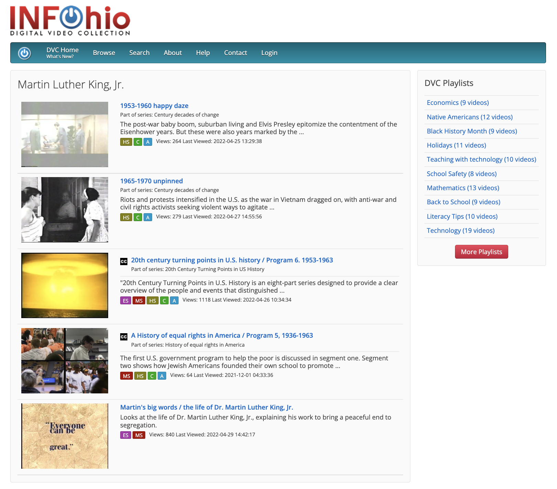Viewport: 557px width, 489px height.
Task: Click A badge under 1965-1970 unpinned
Action: pyautogui.click(x=148, y=217)
